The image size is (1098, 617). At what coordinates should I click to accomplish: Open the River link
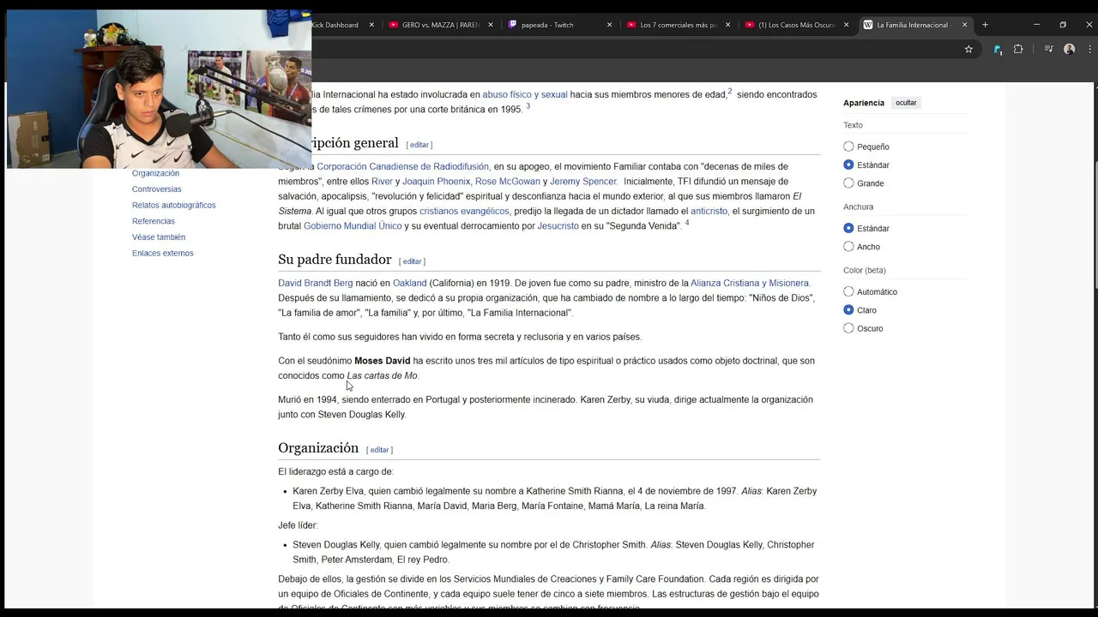pyautogui.click(x=382, y=182)
